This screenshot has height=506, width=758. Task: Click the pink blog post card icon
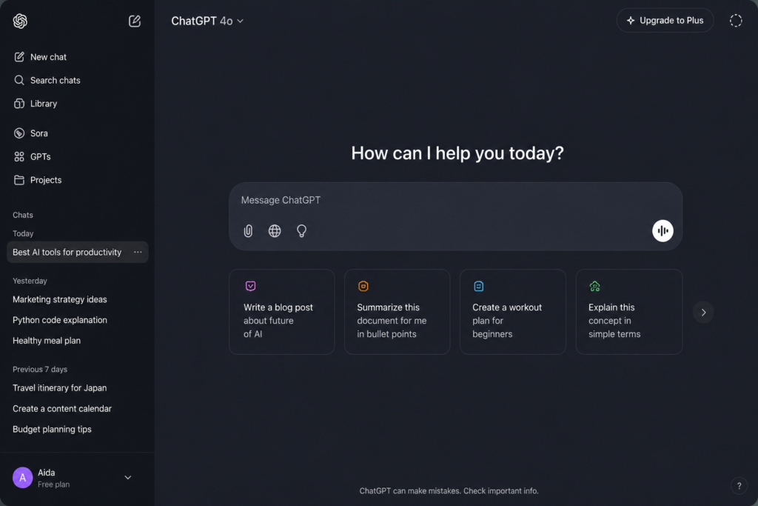250,286
